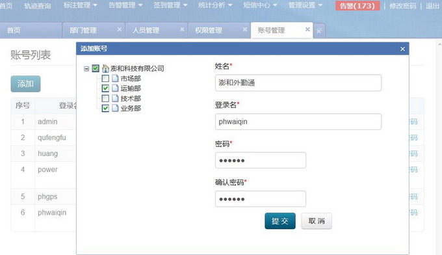Click the huang login name cell
The image size is (442, 255).
48,154
